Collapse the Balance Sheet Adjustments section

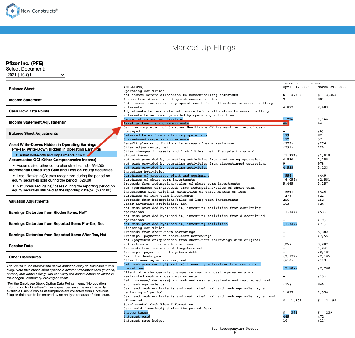pos(62,133)
